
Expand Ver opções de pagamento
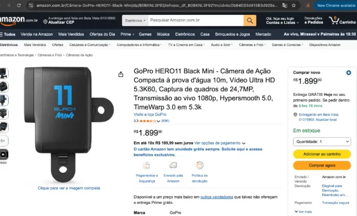[x=220, y=143]
